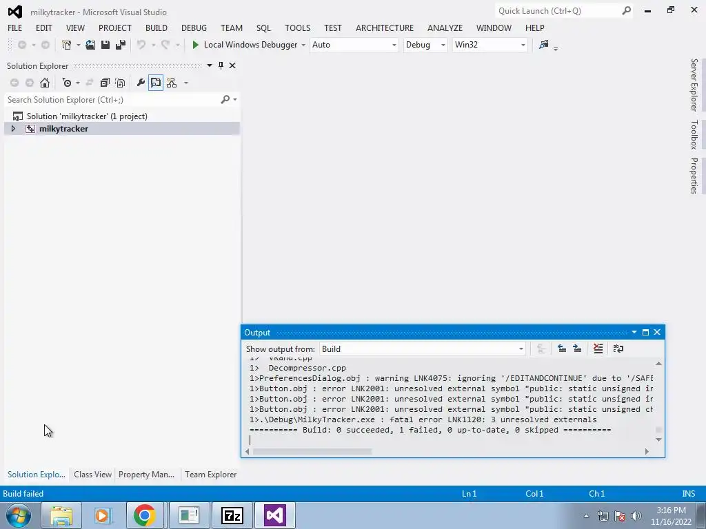This screenshot has height=529, width=706.
Task: Click the New Project toolbar icon
Action: pyautogui.click(x=67, y=45)
